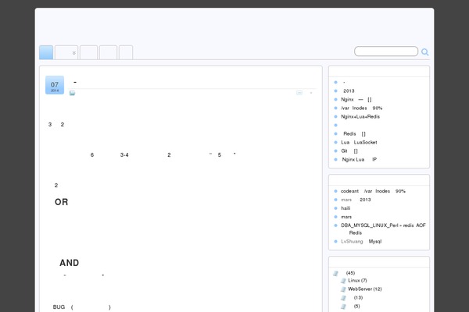Viewport: 469px width, 312px height.
Task: Open LvShuang's comment on Mysql
Action: [361, 242]
